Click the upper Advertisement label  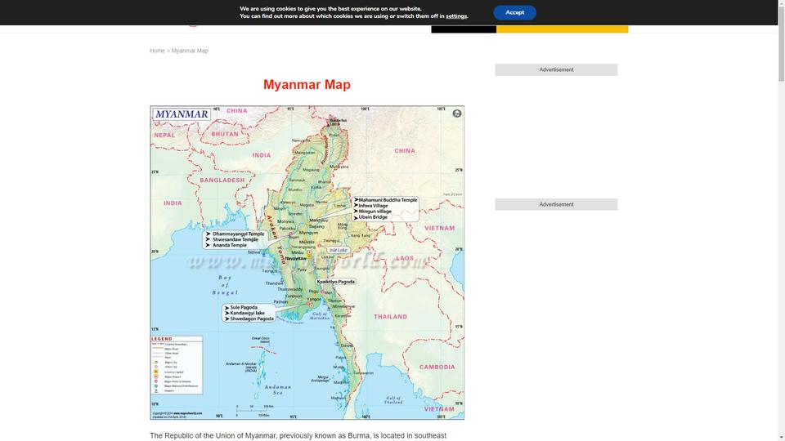pos(556,70)
